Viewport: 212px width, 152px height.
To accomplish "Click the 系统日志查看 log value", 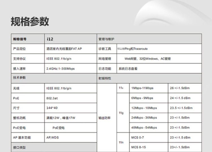I will coord(128,68).
